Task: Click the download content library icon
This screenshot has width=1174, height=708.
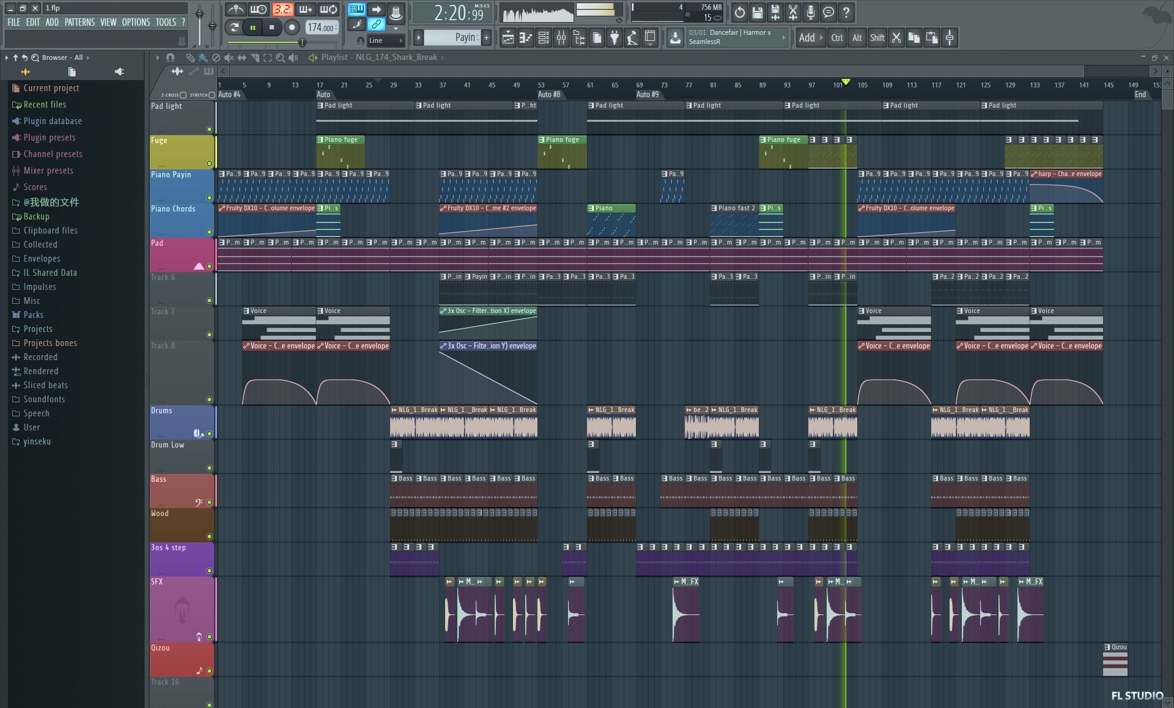Action: coord(675,38)
